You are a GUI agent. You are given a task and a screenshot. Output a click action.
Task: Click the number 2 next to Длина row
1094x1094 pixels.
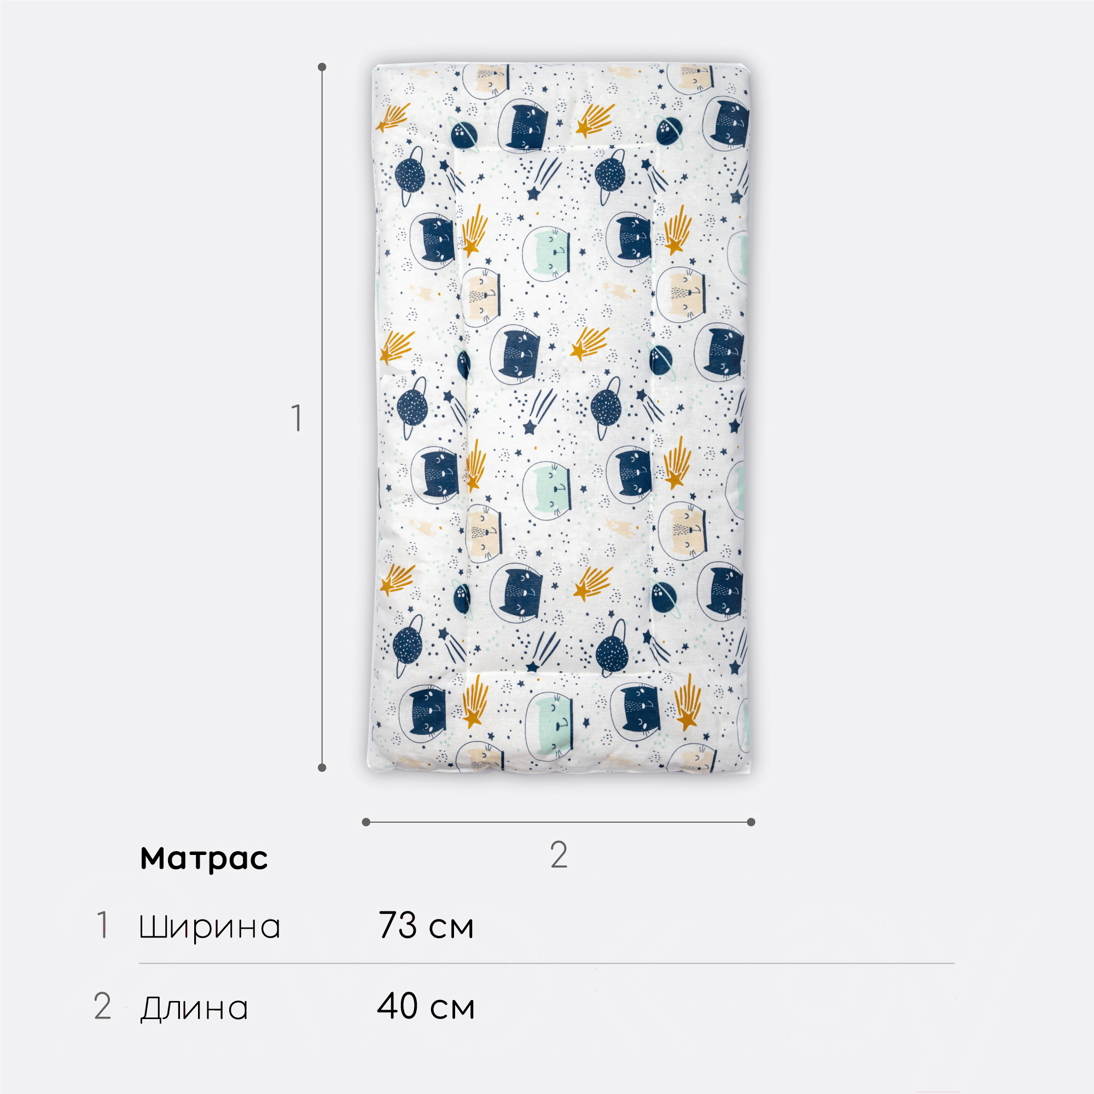point(102,1006)
